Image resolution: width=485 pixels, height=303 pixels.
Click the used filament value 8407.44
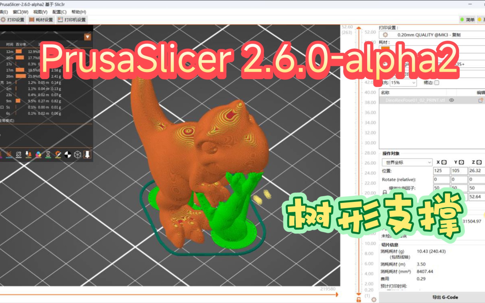coord(425,272)
